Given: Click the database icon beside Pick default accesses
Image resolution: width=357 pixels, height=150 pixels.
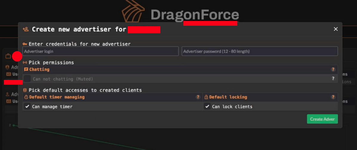Looking at the screenshot, I should point(25,90).
